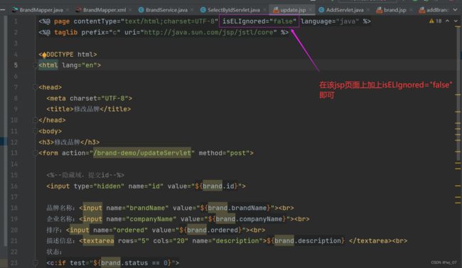Click the yellow warning triangle inspection icon

tap(431, 21)
